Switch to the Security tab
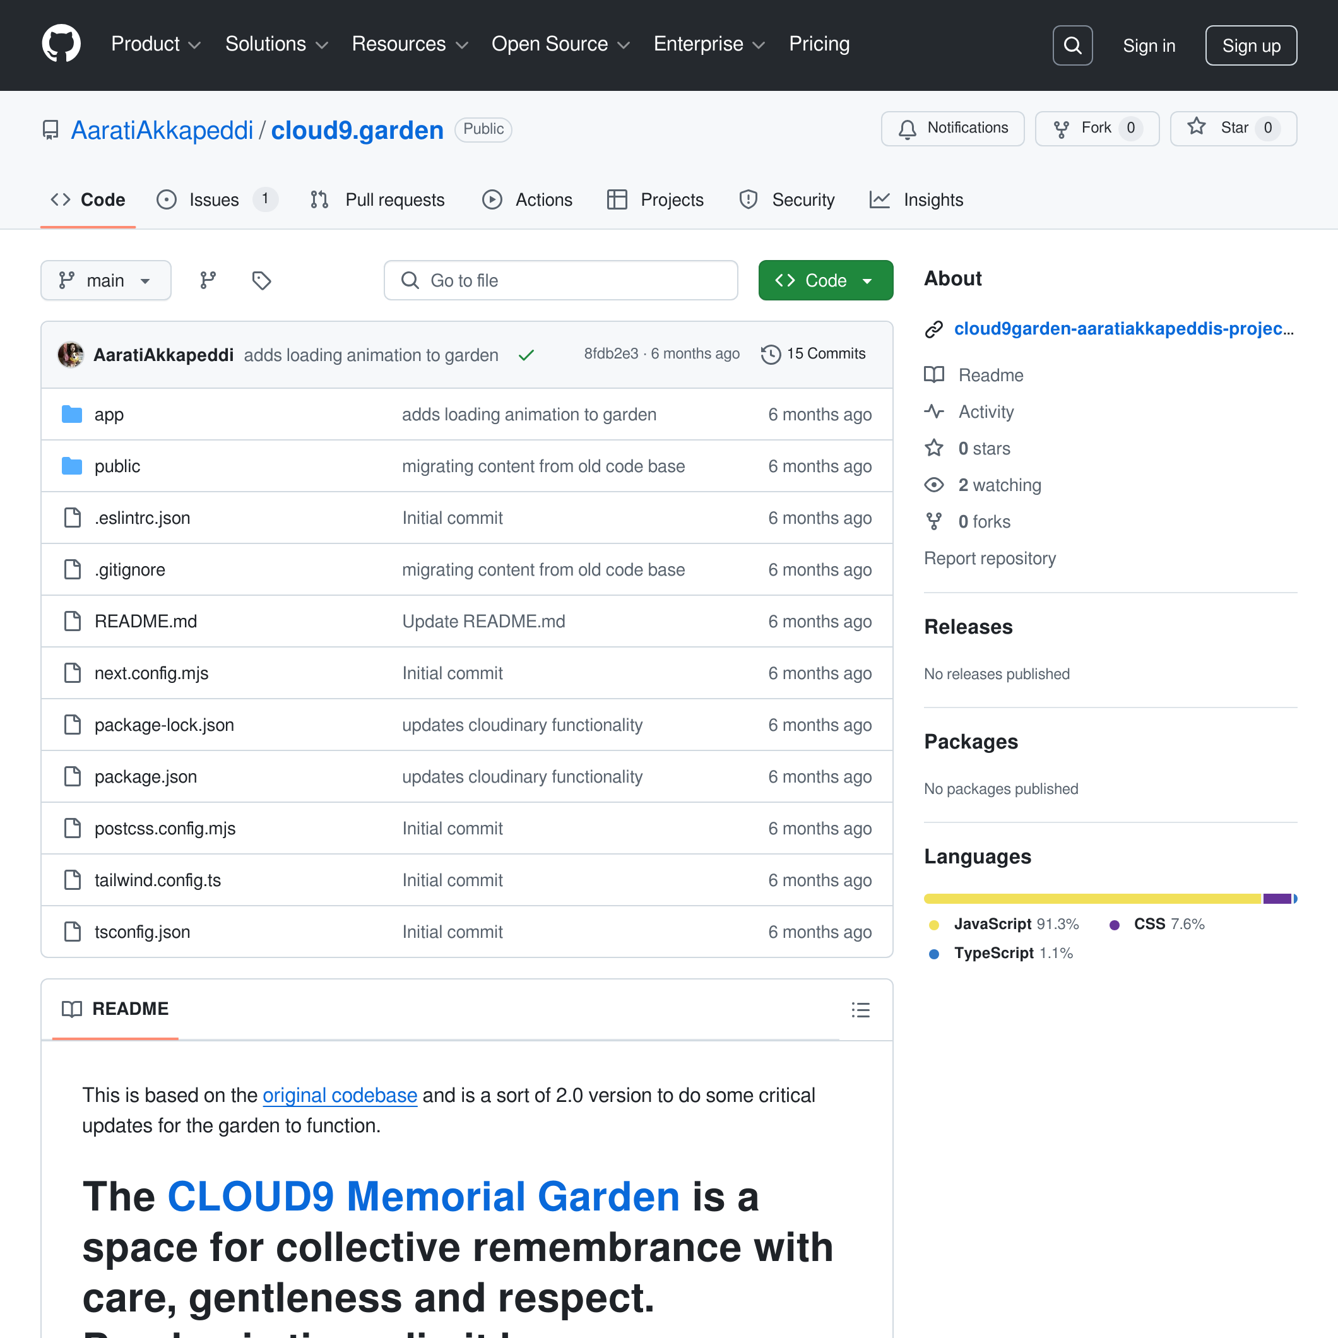 pyautogui.click(x=787, y=200)
